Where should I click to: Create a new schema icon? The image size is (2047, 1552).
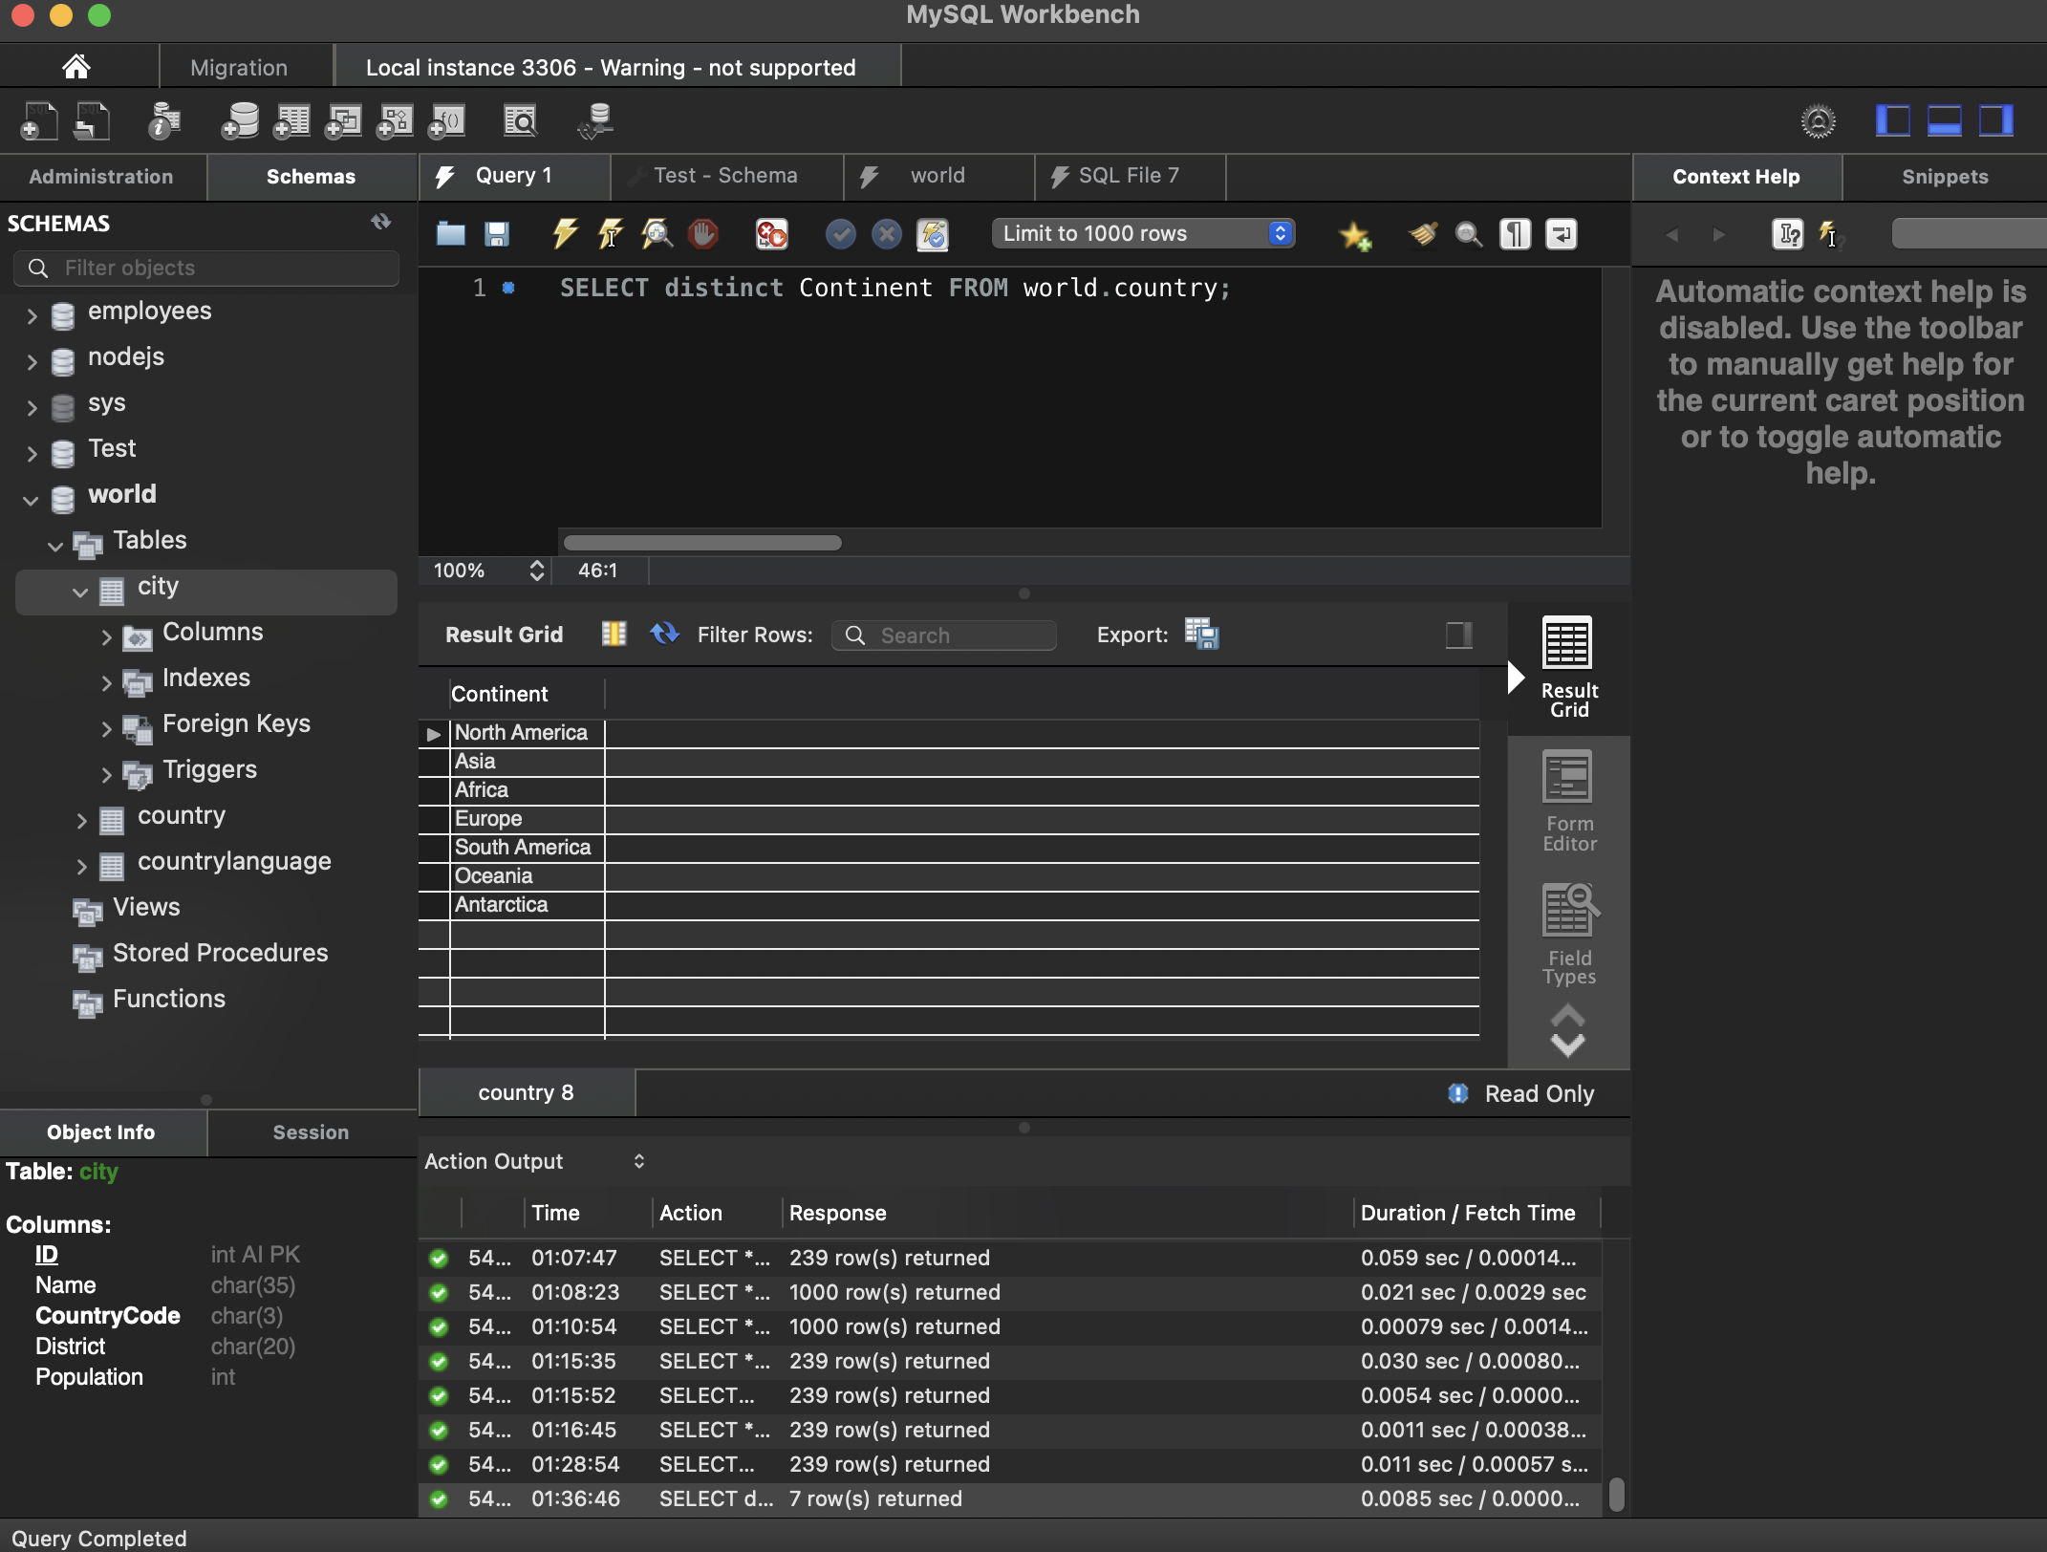[240, 121]
